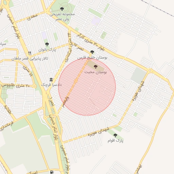Click the بوستان محبت tree icon inside the circle
Image resolution: width=174 pixels, height=174 pixels.
(95, 67)
